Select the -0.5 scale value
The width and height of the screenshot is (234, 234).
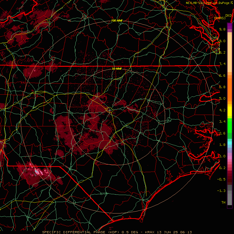(x=221, y=179)
